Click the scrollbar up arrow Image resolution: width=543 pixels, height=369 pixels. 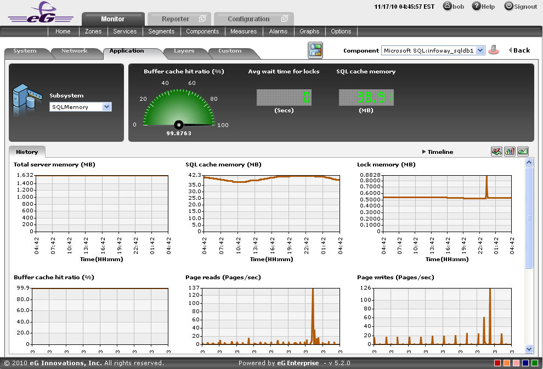tap(529, 162)
